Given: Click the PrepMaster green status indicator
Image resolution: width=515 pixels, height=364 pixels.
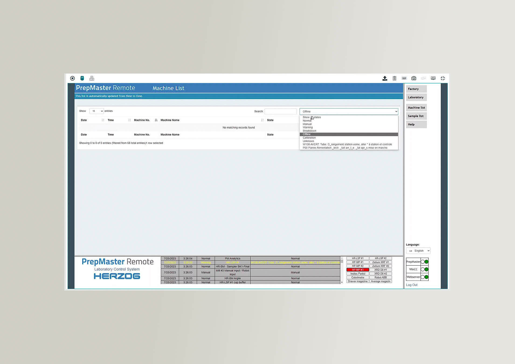Looking at the screenshot, I should [x=427, y=262].
